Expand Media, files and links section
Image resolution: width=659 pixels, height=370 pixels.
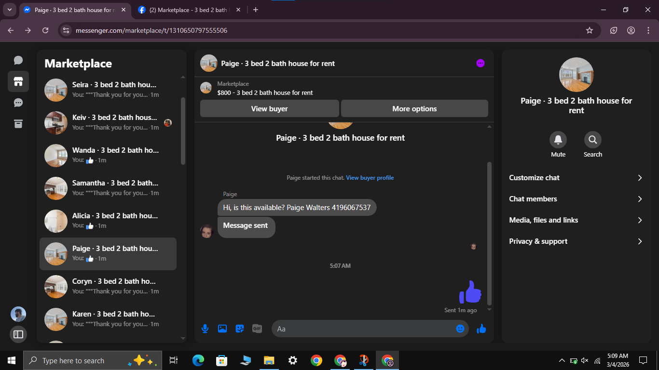(x=577, y=220)
